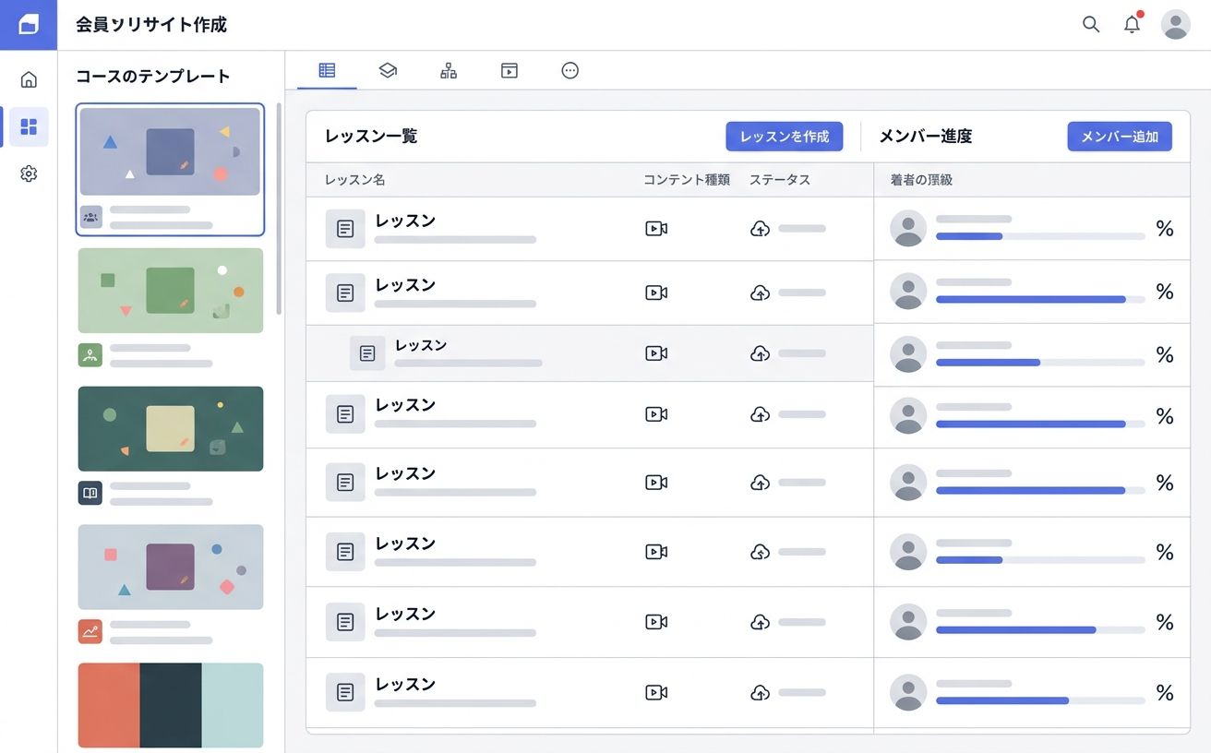This screenshot has width=1211, height=753.
Task: Sort by the ステータス column header
Action: click(x=780, y=180)
